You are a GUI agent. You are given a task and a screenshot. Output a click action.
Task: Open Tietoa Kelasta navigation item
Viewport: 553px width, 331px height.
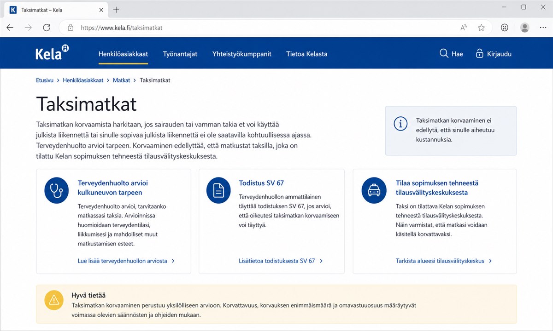coord(306,54)
